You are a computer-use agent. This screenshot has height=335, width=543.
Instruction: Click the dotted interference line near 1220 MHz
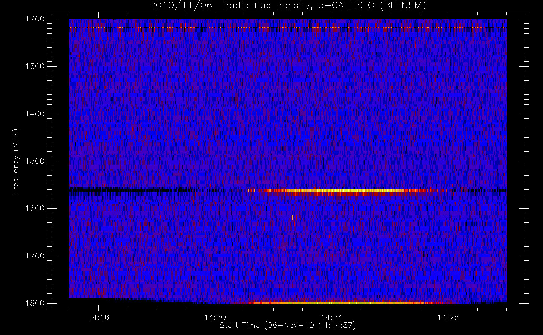pos(288,27)
